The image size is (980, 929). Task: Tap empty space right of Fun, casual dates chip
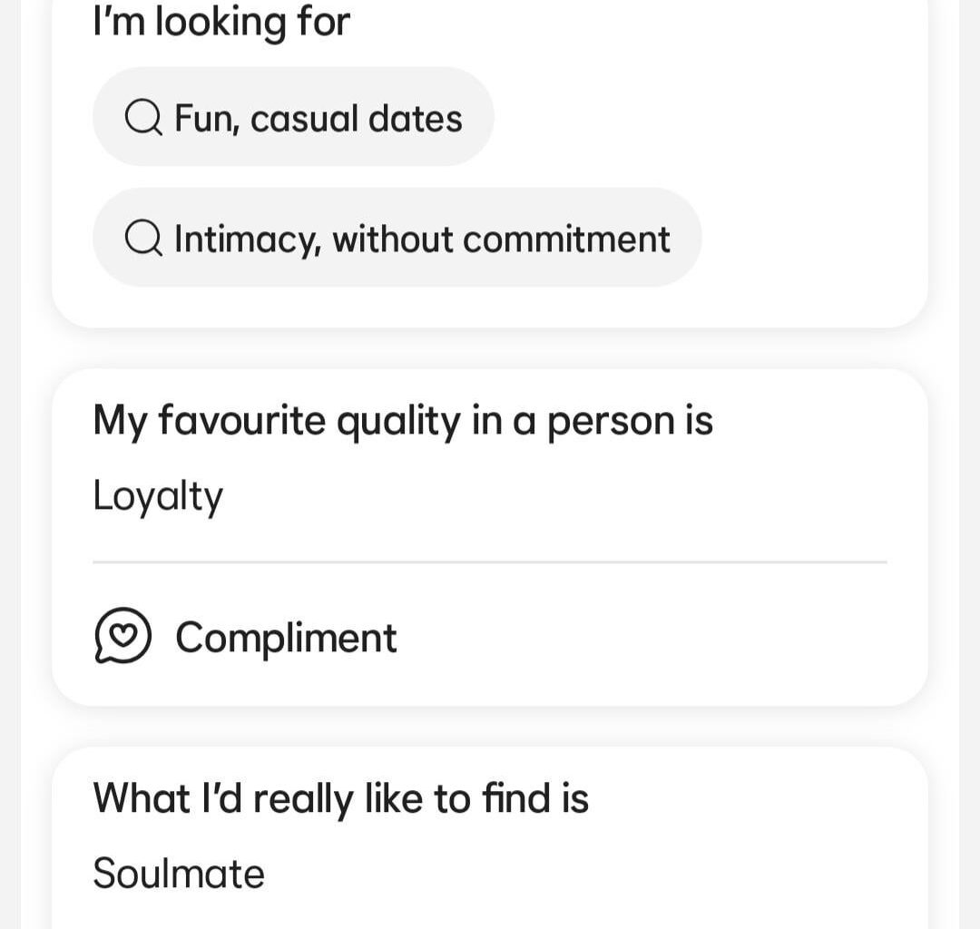708,119
